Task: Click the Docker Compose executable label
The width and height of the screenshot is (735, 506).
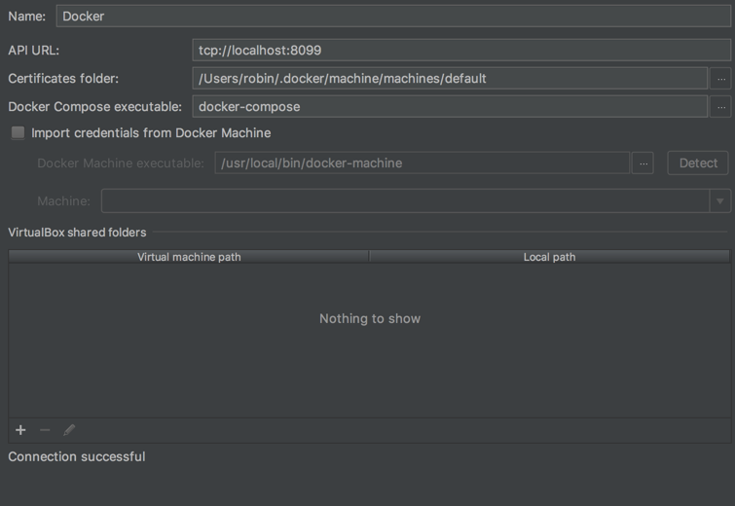Action: coord(94,107)
